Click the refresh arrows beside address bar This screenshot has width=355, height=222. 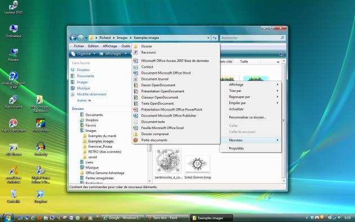point(215,38)
